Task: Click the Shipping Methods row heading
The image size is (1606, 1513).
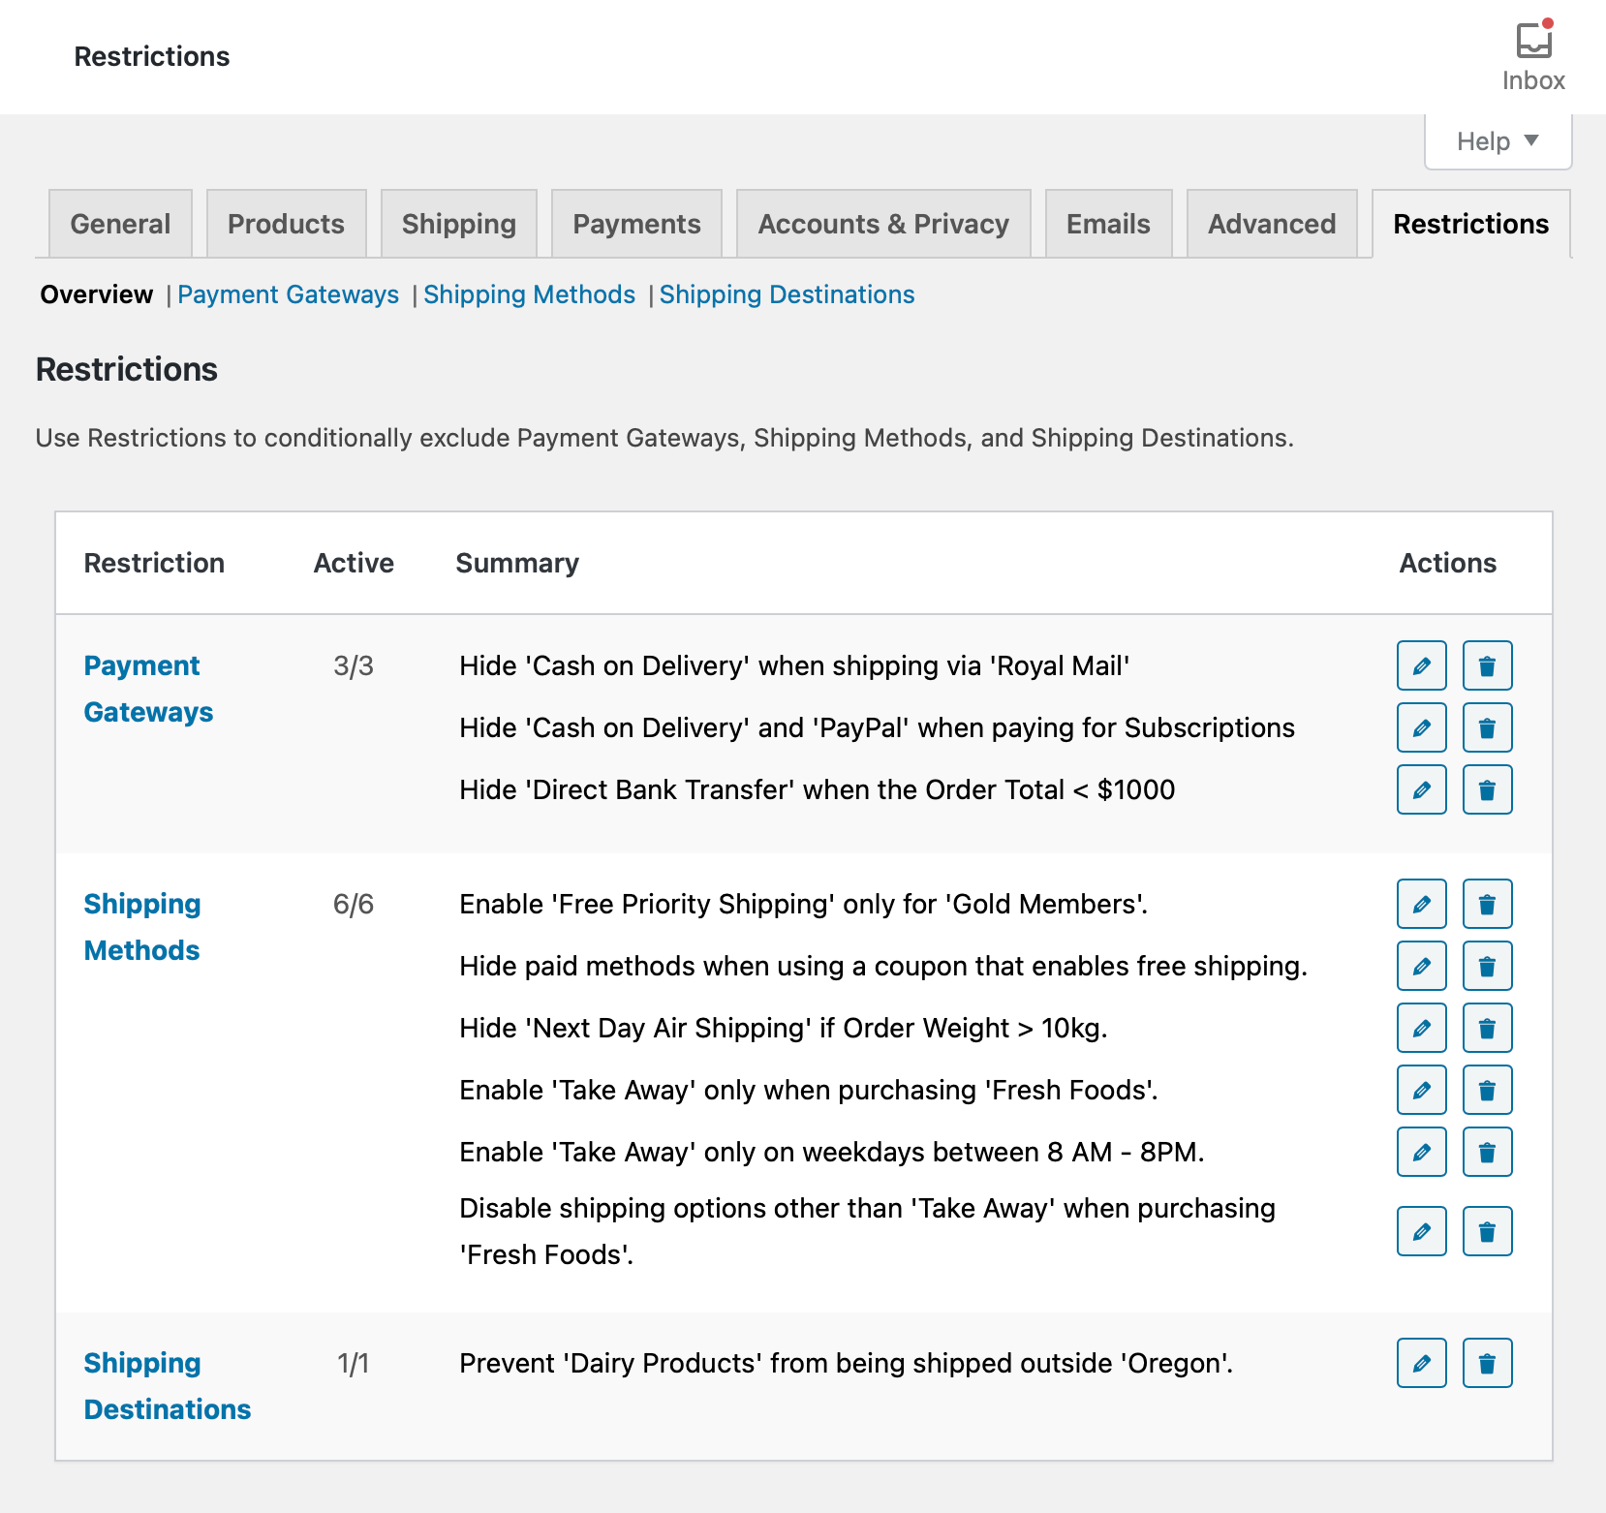Action: tap(141, 926)
